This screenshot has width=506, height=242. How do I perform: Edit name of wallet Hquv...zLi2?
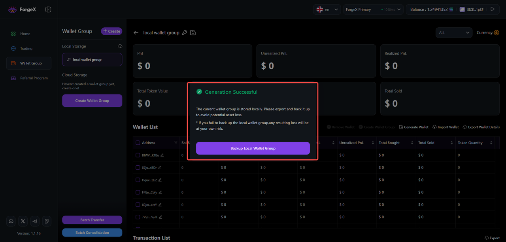coord(160,180)
